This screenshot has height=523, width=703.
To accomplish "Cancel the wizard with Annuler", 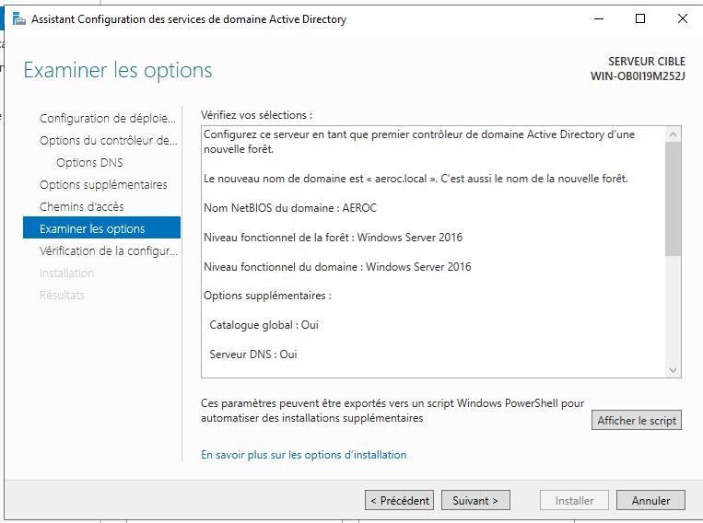I will tap(650, 501).
